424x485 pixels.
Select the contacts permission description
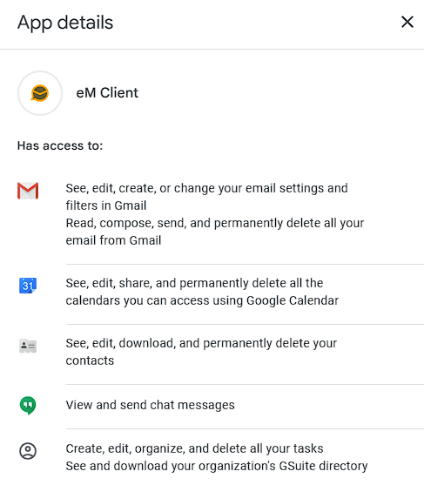click(201, 352)
